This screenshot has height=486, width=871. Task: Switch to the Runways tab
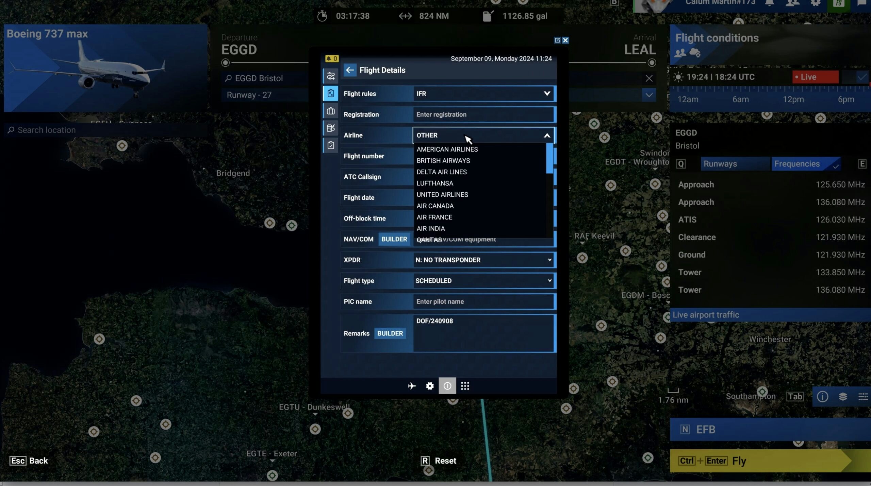point(735,164)
